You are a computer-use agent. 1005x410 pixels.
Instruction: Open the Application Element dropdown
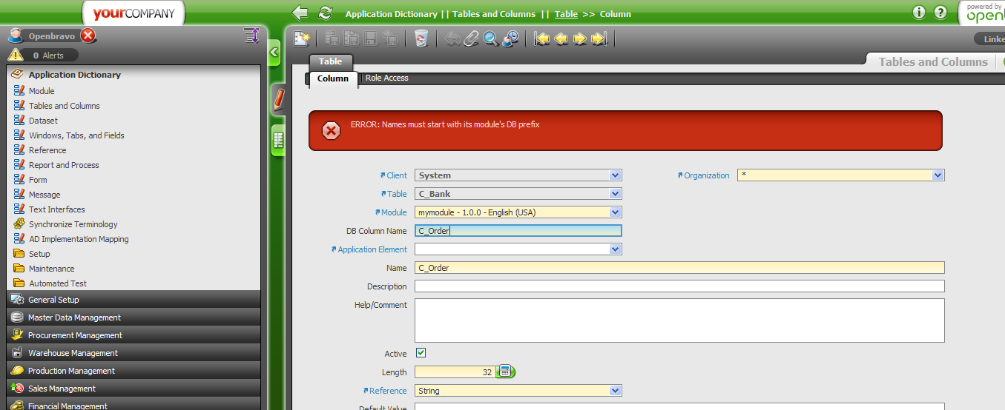tap(615, 249)
